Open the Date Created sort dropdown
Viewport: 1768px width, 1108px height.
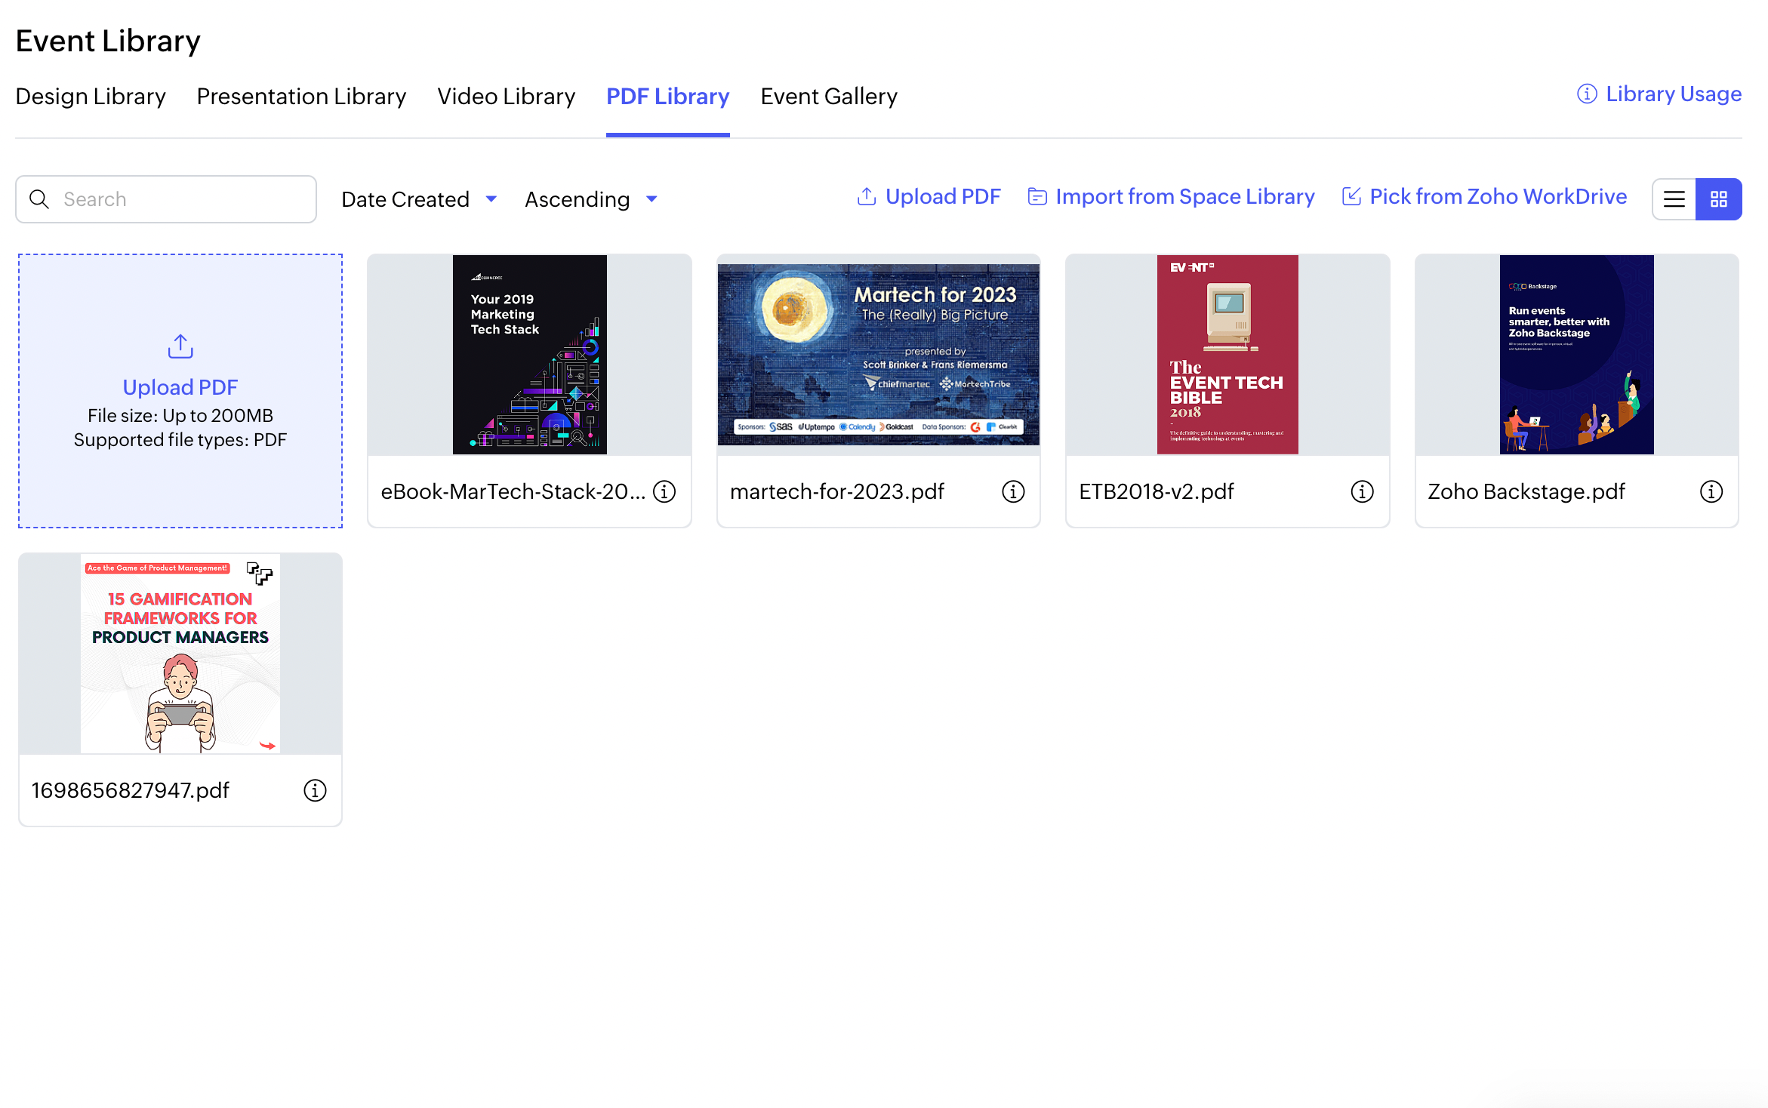(x=419, y=199)
